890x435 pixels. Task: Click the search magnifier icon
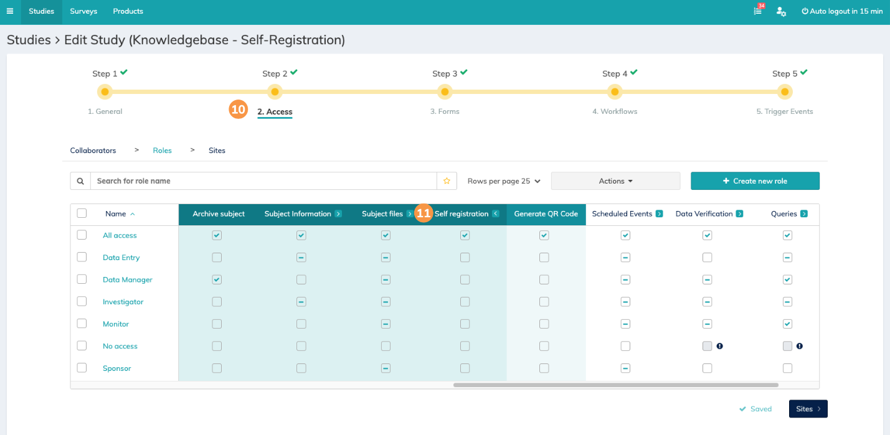80,181
